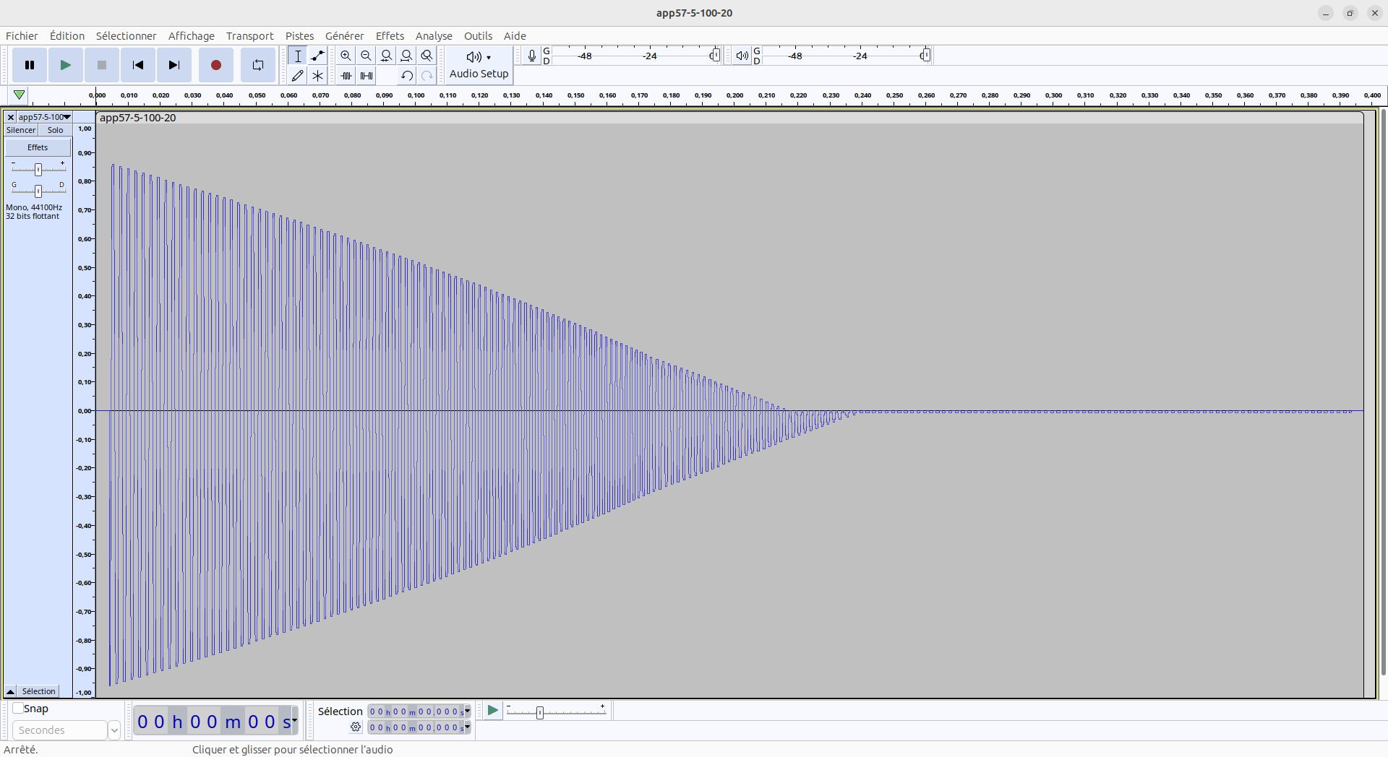This screenshot has width=1388, height=757.
Task: Open the Secondes snap unit dropdown
Action: (x=113, y=730)
